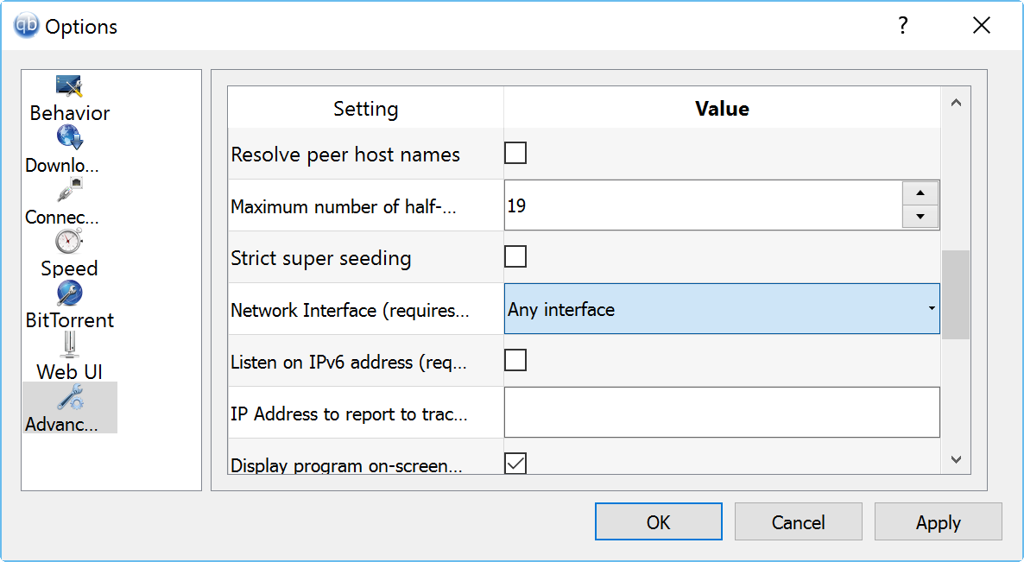Click the scrollbar down arrow
The image size is (1024, 562).
tap(956, 459)
